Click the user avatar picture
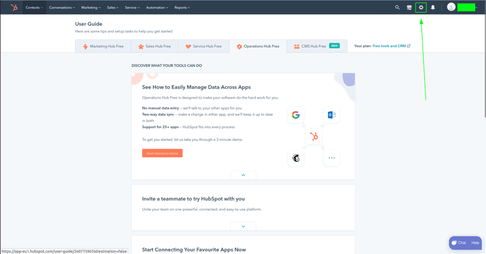Viewport: 486px width, 254px height. pos(451,7)
